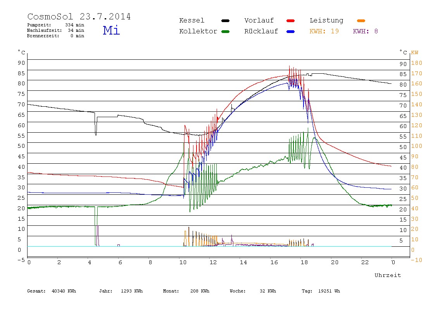Click the 'Rücklauf' legend label
This screenshot has height=315, width=445.
pos(261,31)
